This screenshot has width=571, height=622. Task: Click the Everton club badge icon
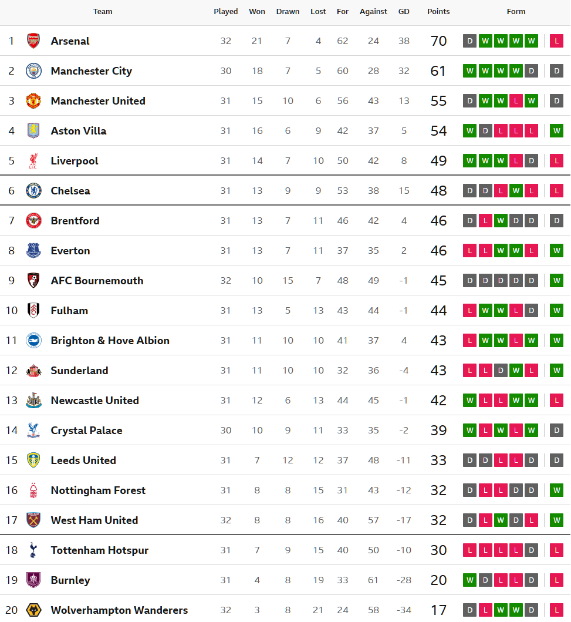pos(33,251)
